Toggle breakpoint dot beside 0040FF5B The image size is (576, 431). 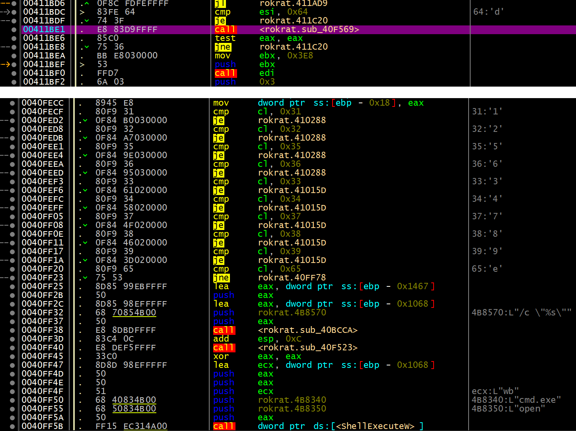(x=13, y=426)
